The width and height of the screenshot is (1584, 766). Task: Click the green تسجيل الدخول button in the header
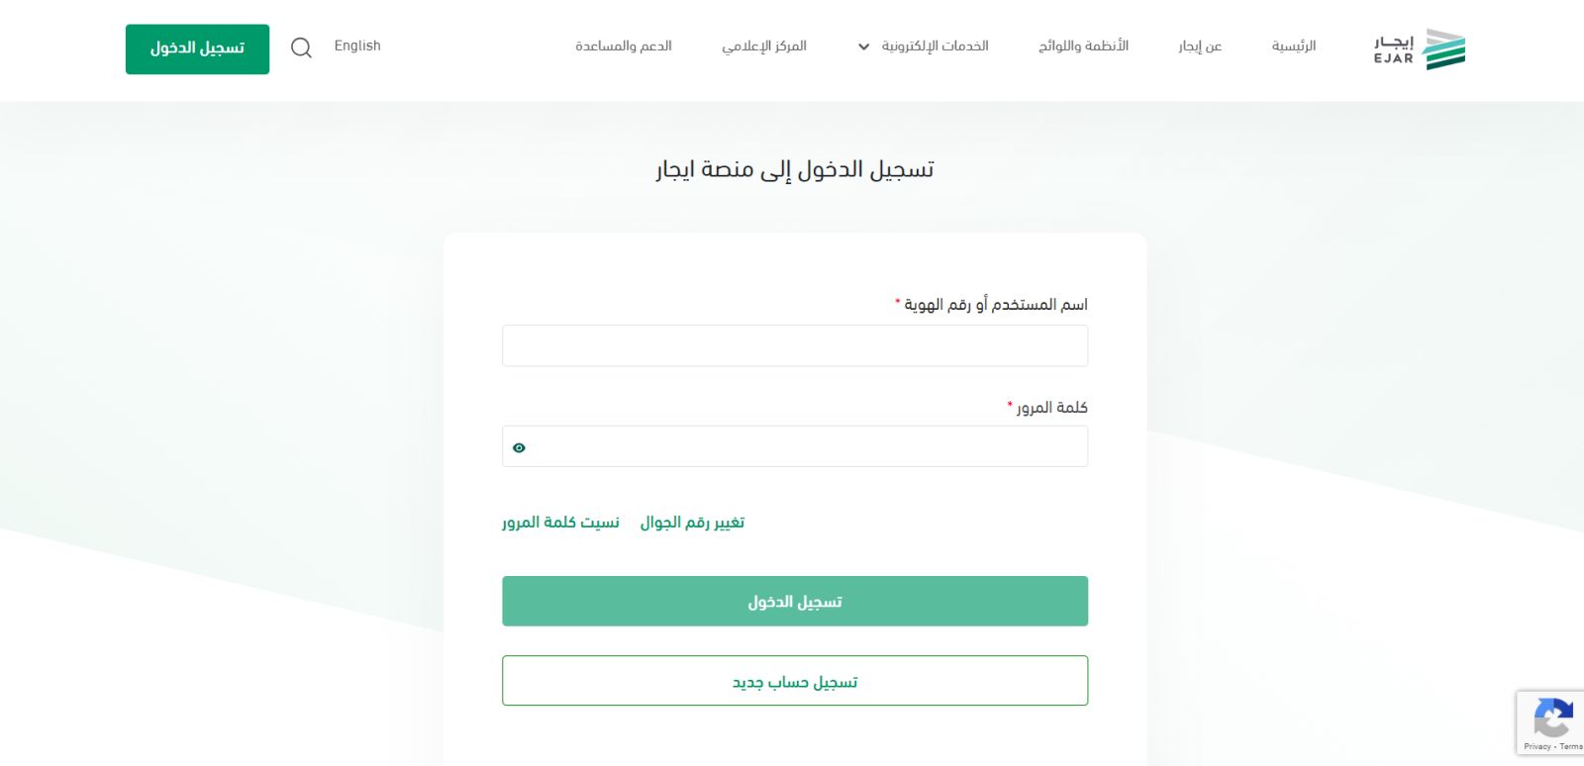[x=197, y=48]
